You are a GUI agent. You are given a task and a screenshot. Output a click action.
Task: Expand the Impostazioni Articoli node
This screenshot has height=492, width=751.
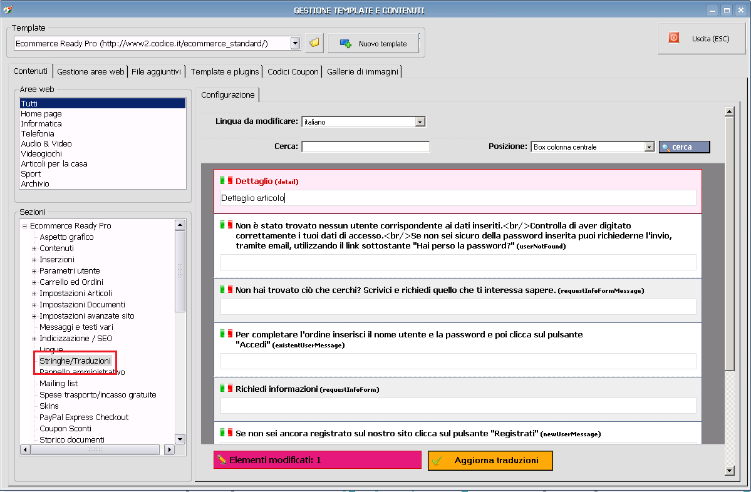[34, 294]
